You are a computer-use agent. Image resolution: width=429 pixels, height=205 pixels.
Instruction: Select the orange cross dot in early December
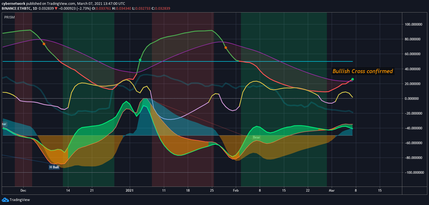click(44, 44)
